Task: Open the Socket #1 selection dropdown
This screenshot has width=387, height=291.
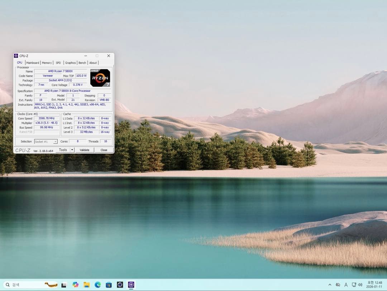Action: (x=46, y=142)
